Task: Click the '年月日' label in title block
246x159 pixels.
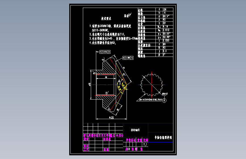Action: click(119, 136)
